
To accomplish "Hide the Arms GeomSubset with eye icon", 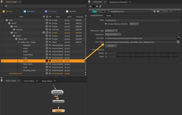I will click(x=50, y=61).
